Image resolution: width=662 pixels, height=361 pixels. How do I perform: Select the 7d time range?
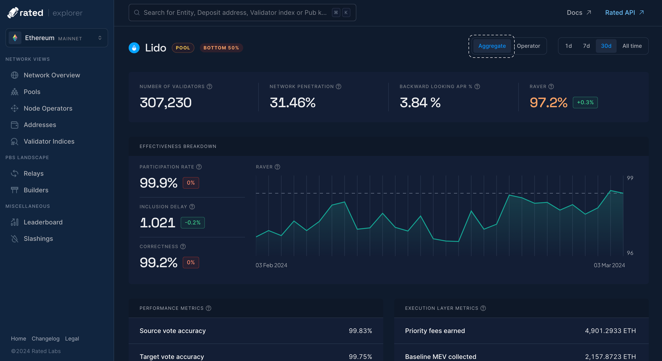(x=586, y=46)
